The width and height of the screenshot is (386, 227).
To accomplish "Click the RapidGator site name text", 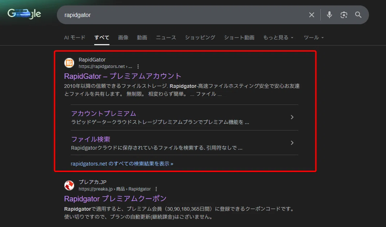I will coord(92,60).
